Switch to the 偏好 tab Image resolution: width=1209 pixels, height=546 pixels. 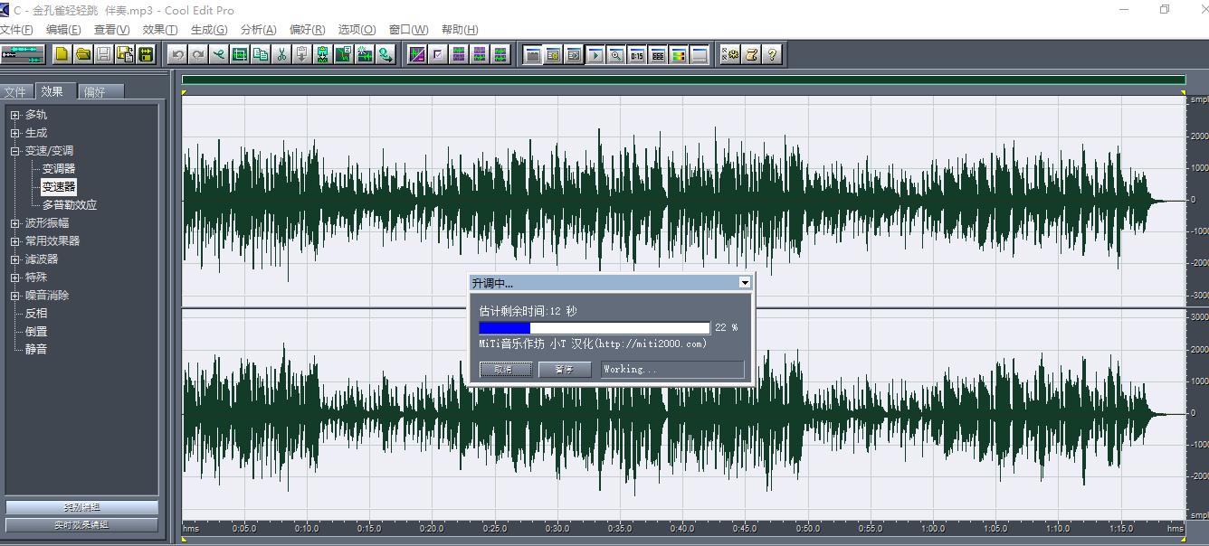94,91
